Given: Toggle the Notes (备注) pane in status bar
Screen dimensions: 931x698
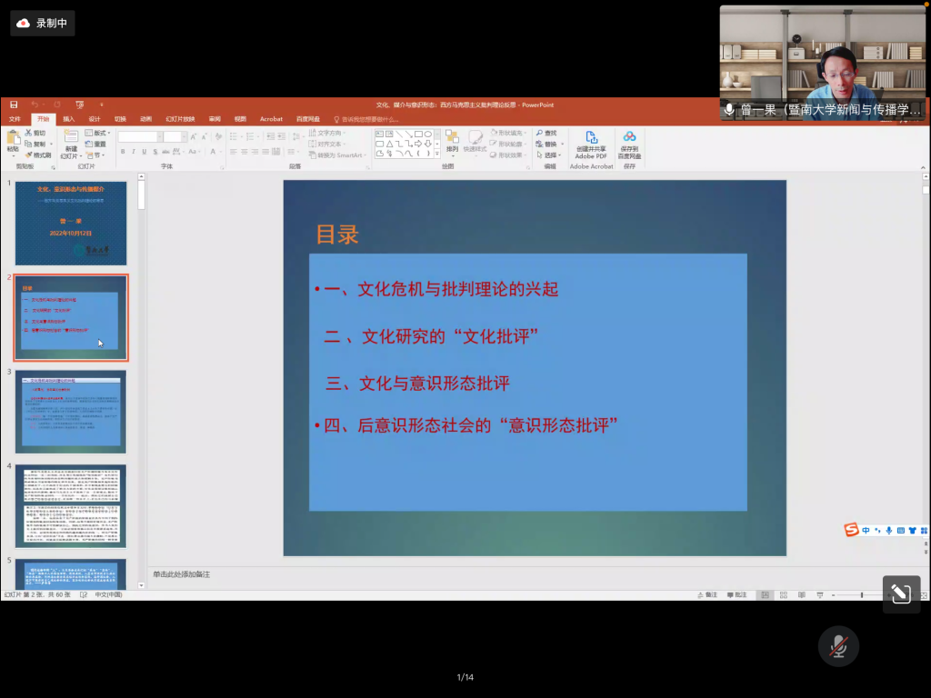Looking at the screenshot, I should pyautogui.click(x=707, y=594).
